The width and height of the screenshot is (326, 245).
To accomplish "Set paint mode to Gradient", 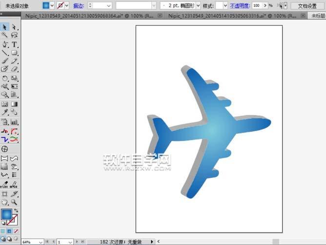I will (9, 231).
